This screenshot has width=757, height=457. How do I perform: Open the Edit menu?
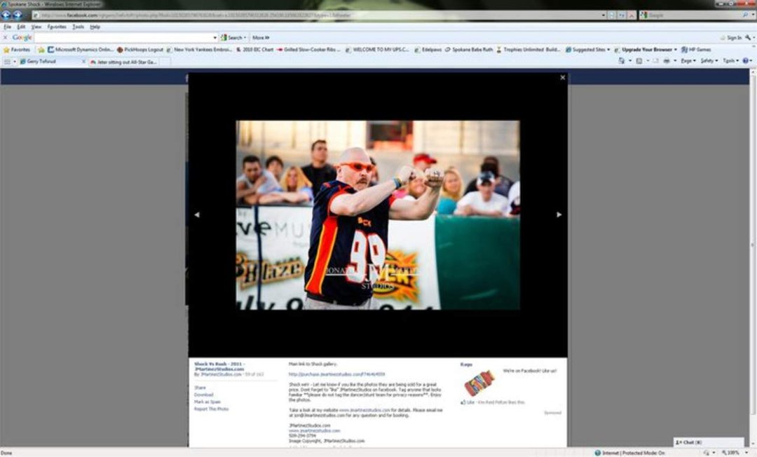pyautogui.click(x=21, y=27)
